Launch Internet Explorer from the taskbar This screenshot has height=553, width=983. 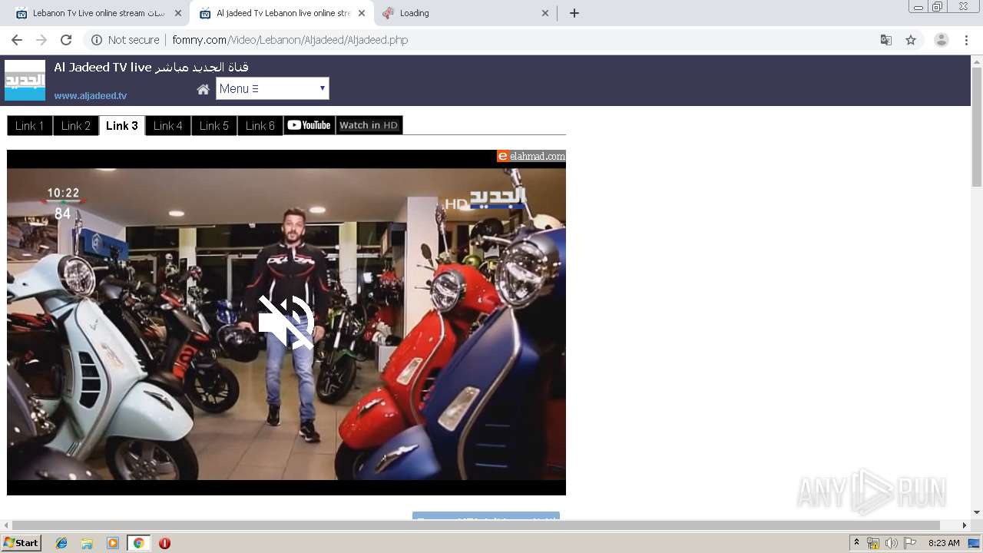(61, 543)
